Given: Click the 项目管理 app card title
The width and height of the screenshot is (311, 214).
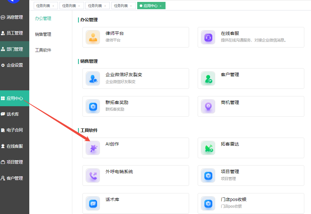Looking at the screenshot, I should [x=230, y=172].
